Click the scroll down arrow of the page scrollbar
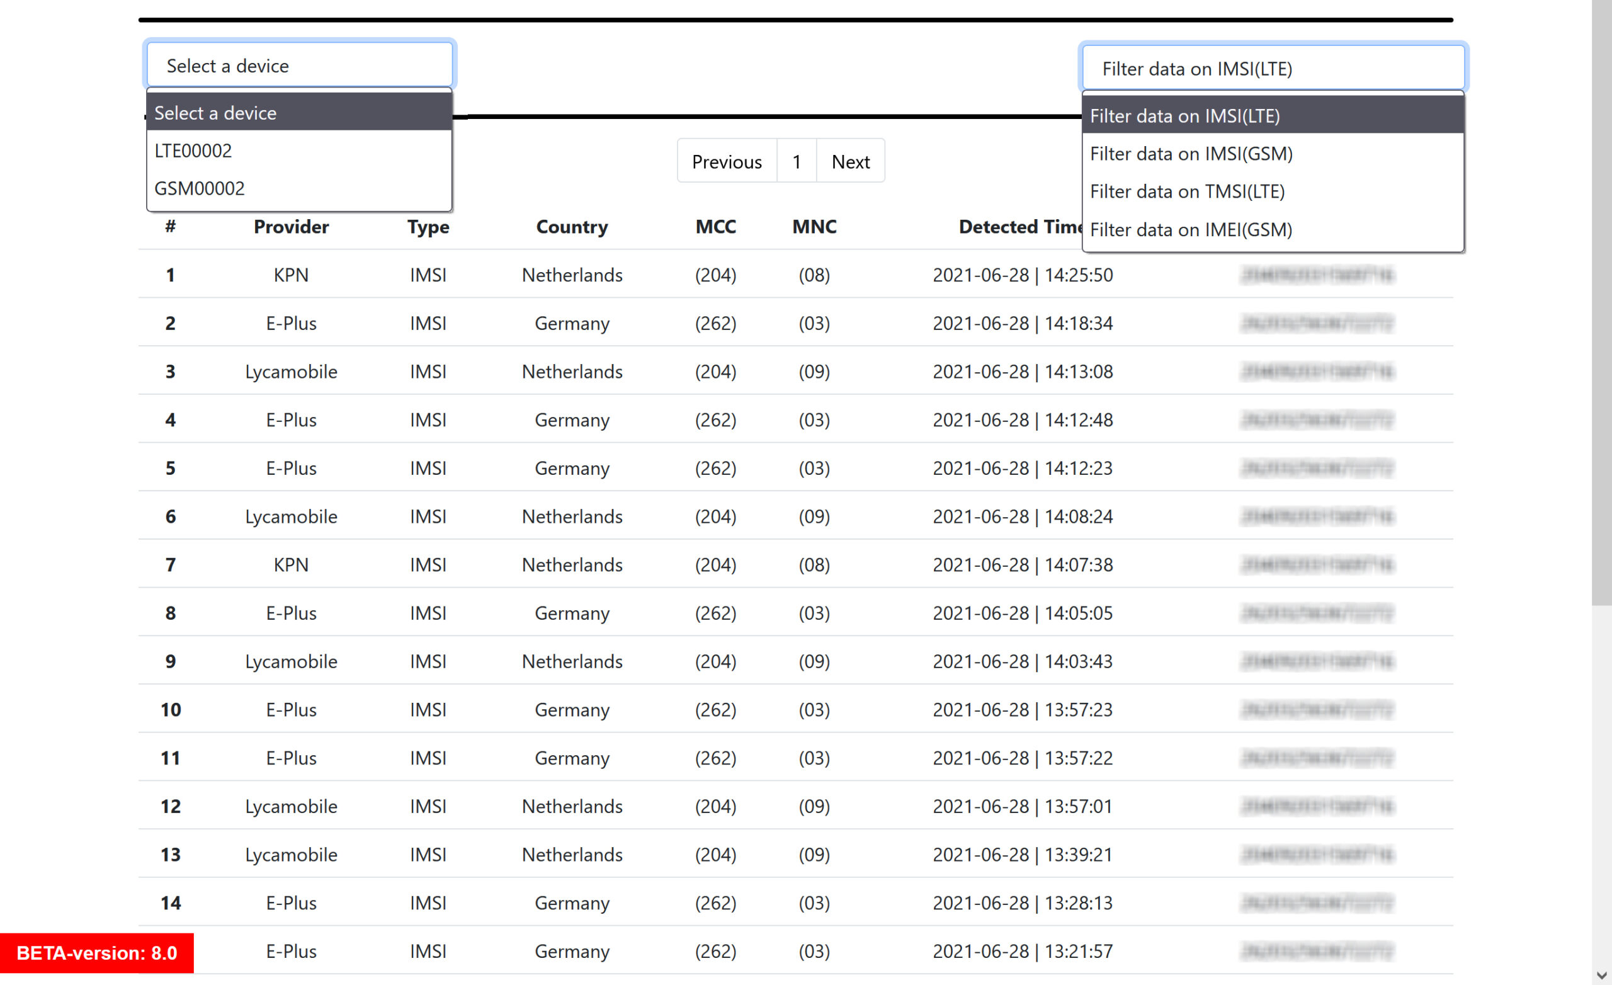This screenshot has width=1612, height=985. pyautogui.click(x=1601, y=975)
